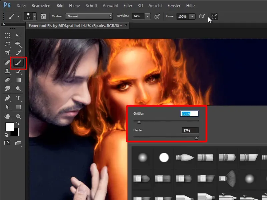267x200 pixels.
Task: Select the Eraser tool
Action: 7,80
